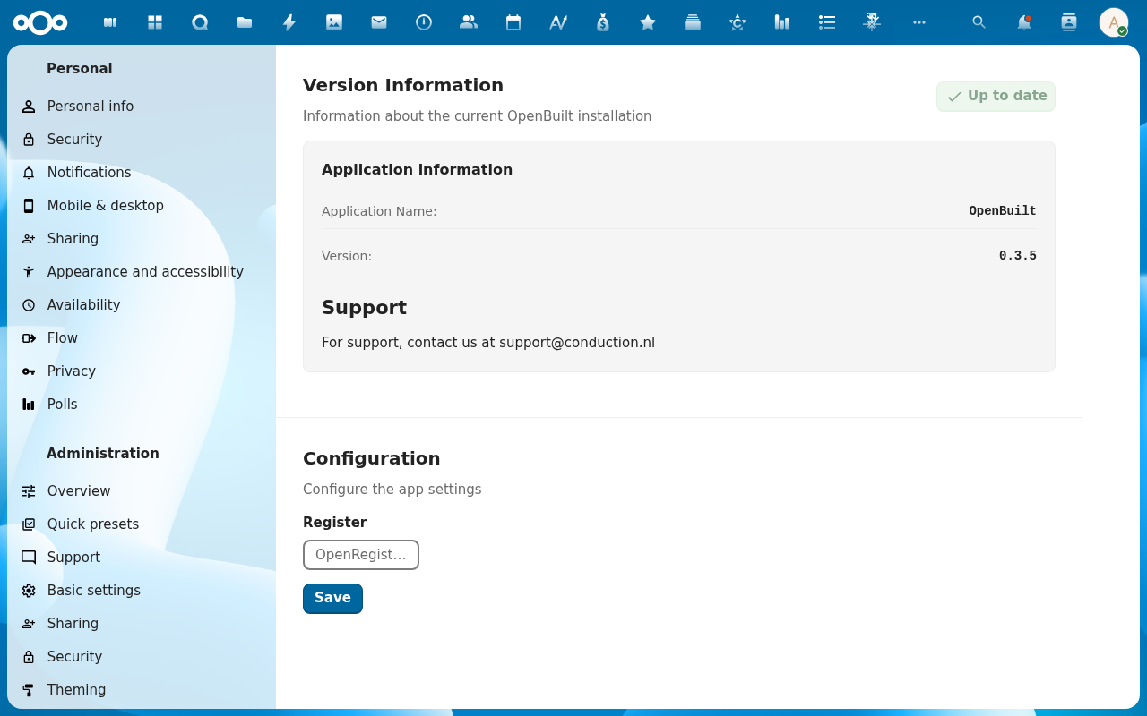Open Theming administration page
The image size is (1147, 716).
[x=142, y=690]
